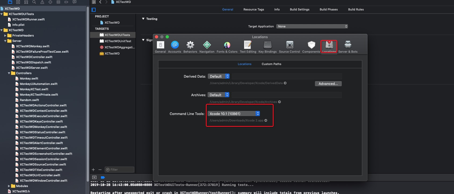Open the General preferences pane icon
The height and width of the screenshot is (194, 454).
click(x=160, y=45)
